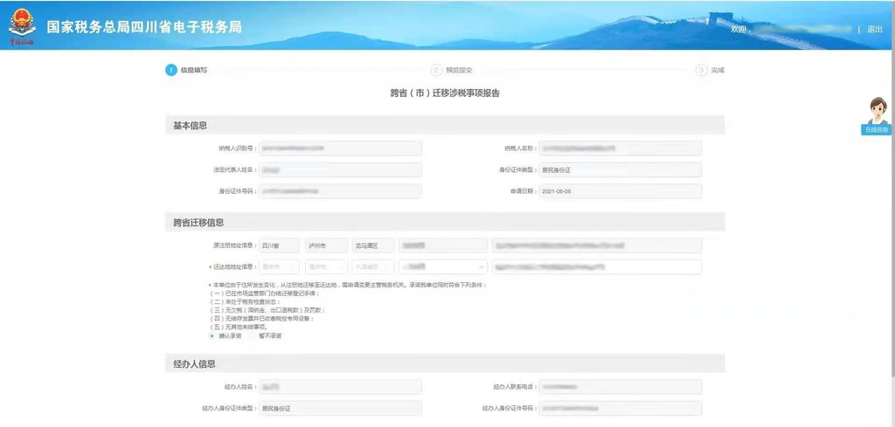Click the 退出 logout link
Viewport: 895px width, 427px height.
tap(874, 29)
